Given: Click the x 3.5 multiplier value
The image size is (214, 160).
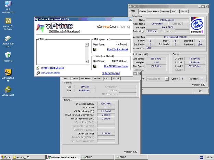Looking at the screenshot, I should [156, 63].
